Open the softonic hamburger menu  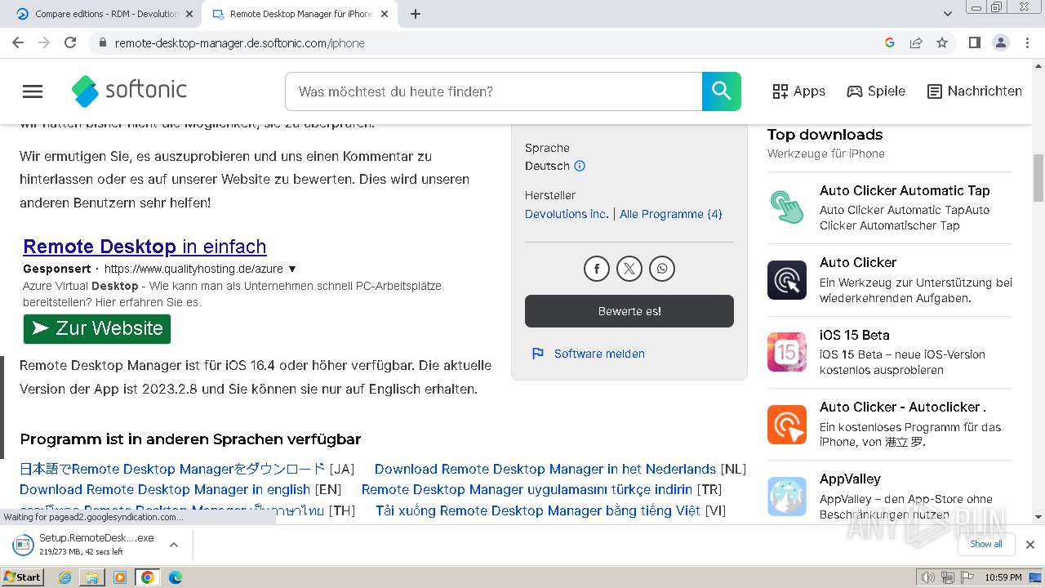click(x=33, y=91)
